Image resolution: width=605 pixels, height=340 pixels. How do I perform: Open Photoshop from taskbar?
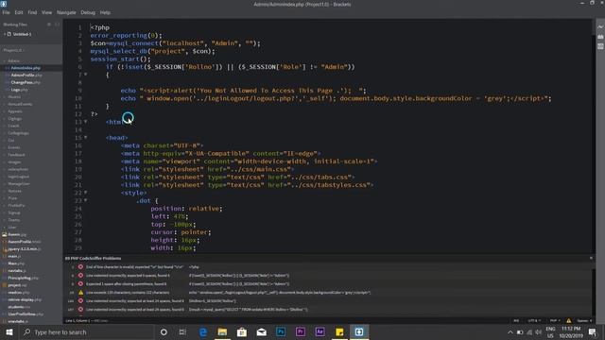click(281, 332)
